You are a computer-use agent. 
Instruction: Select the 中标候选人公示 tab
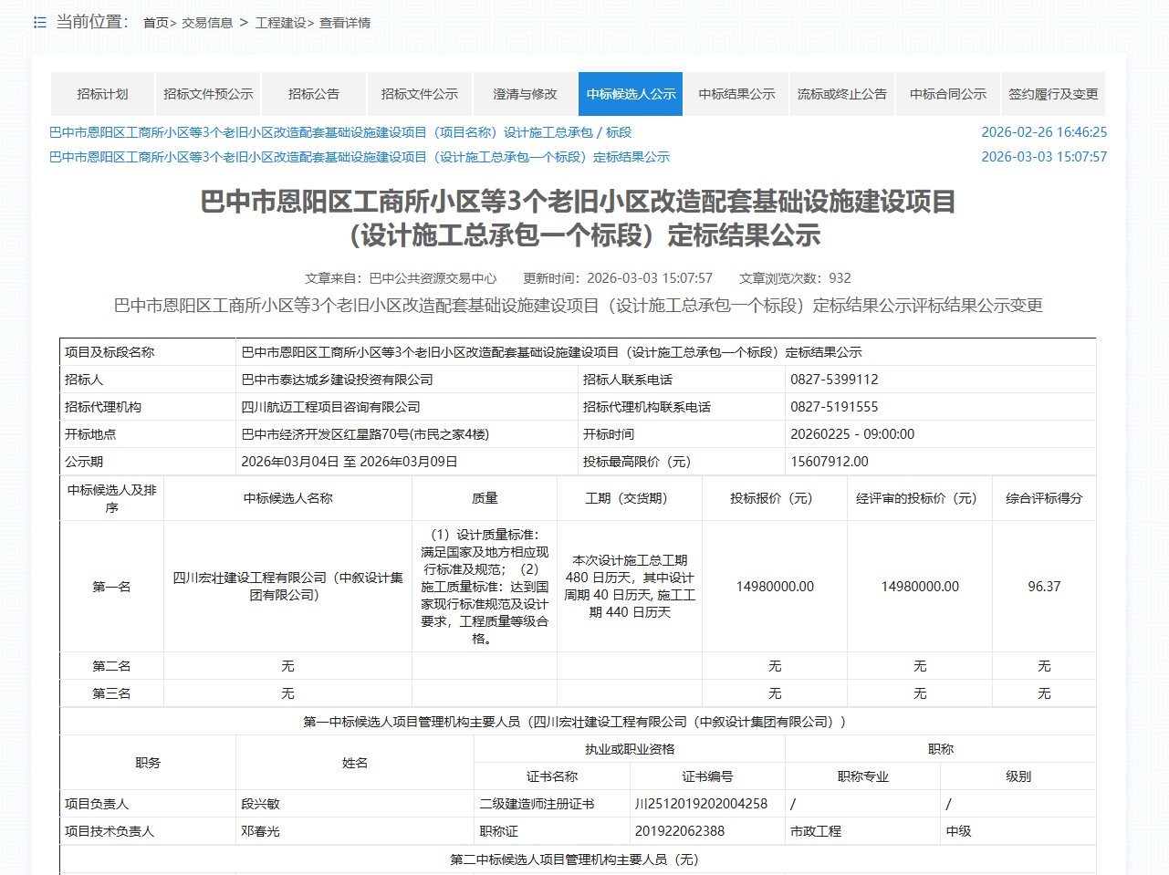(631, 94)
